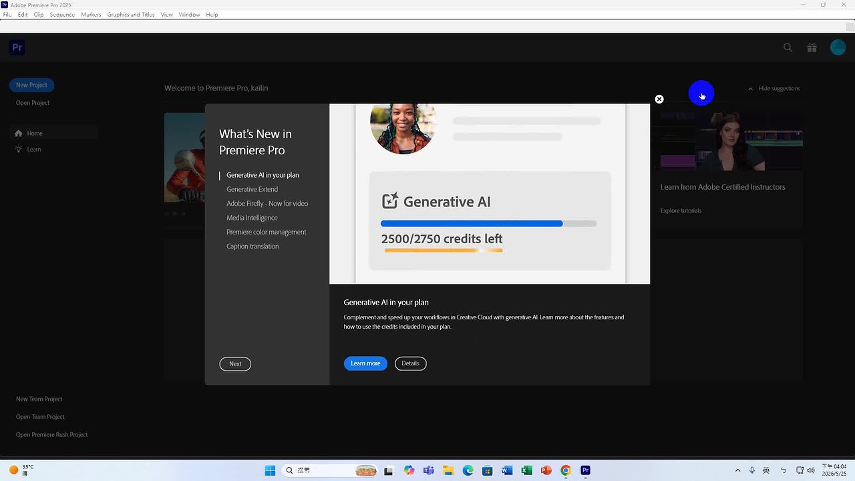This screenshot has height=481, width=855.
Task: Open the File menu
Action: (x=7, y=15)
